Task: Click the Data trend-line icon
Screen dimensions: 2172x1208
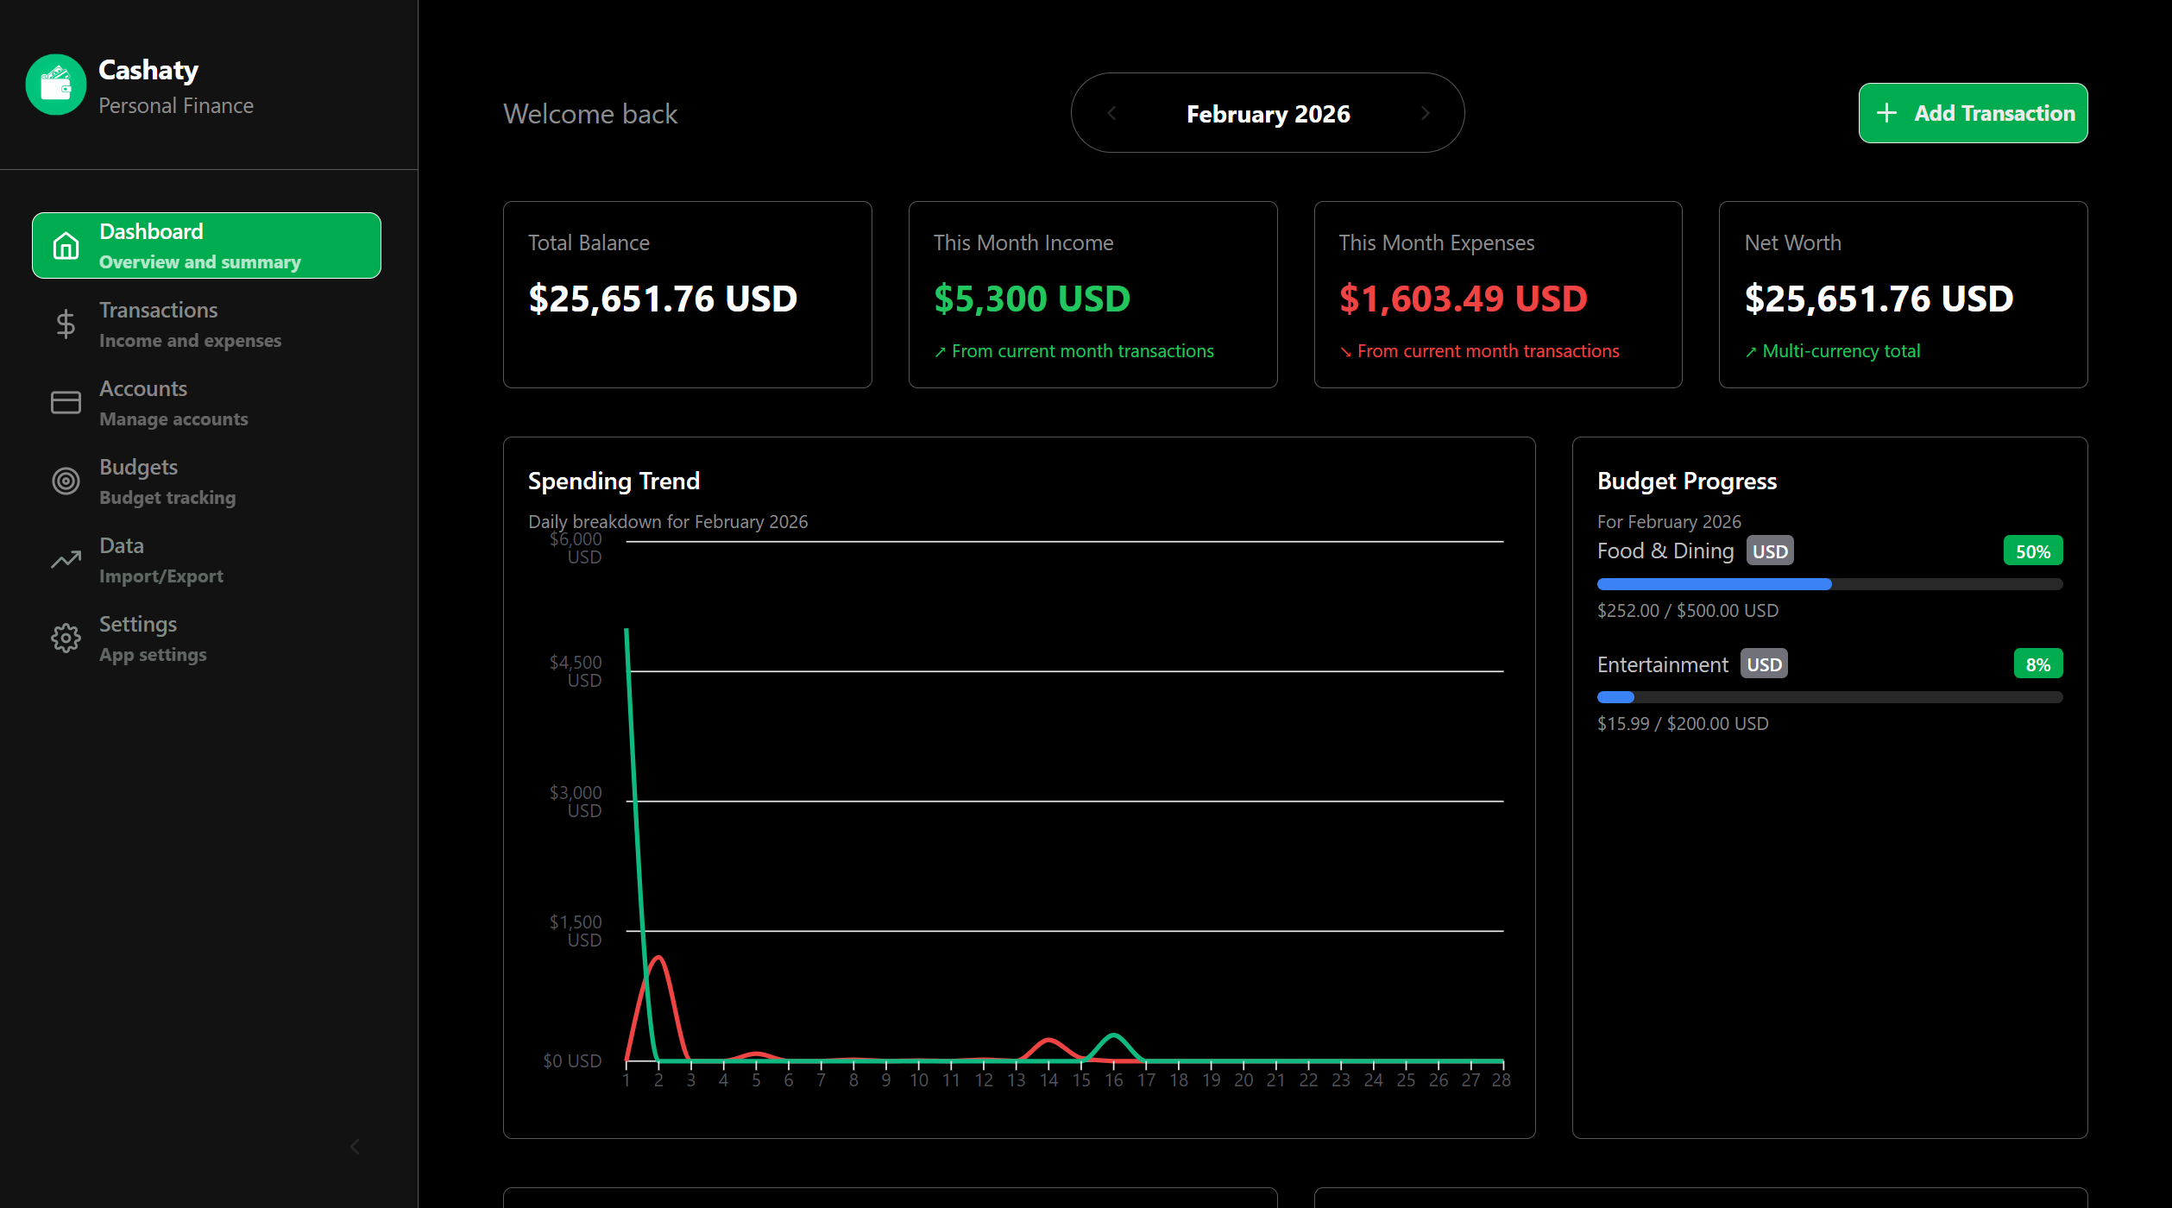Action: coord(66,560)
